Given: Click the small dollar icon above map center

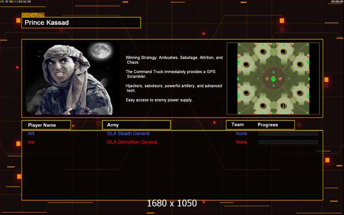Looking at the screenshot, I should click(273, 72).
